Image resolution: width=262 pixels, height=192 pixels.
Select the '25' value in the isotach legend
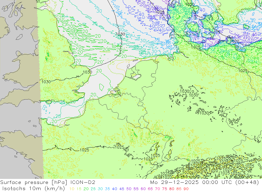(x=93, y=189)
